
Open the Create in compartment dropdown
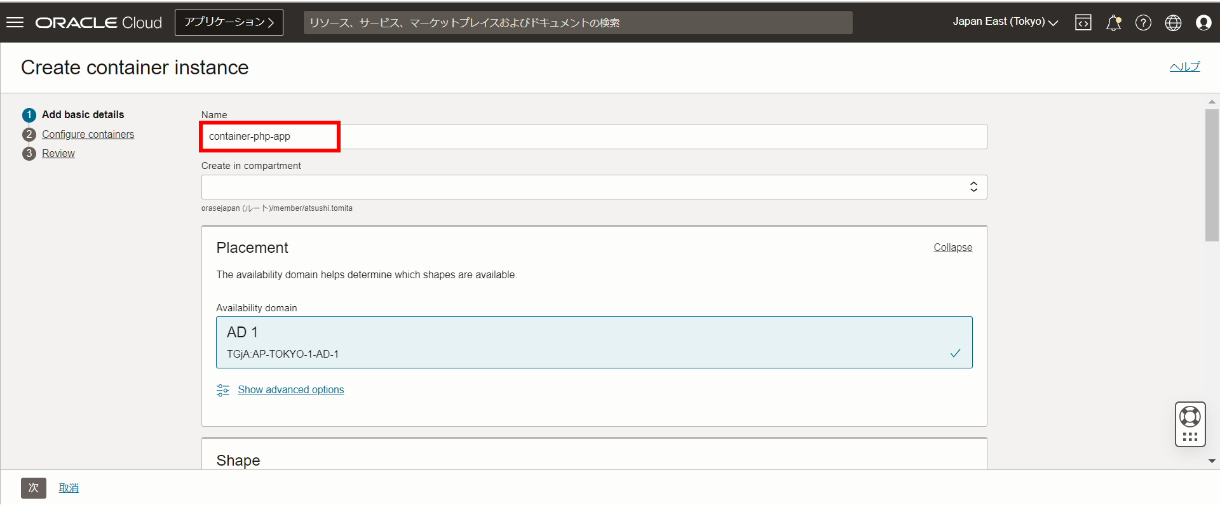pos(594,187)
